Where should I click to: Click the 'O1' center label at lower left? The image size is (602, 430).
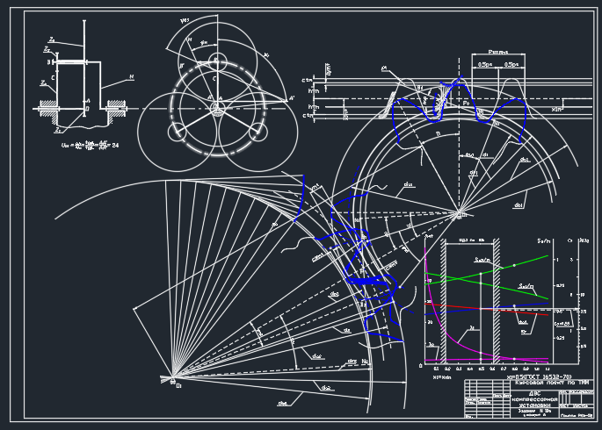coord(178,386)
